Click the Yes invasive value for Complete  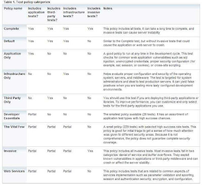coord(90,29)
